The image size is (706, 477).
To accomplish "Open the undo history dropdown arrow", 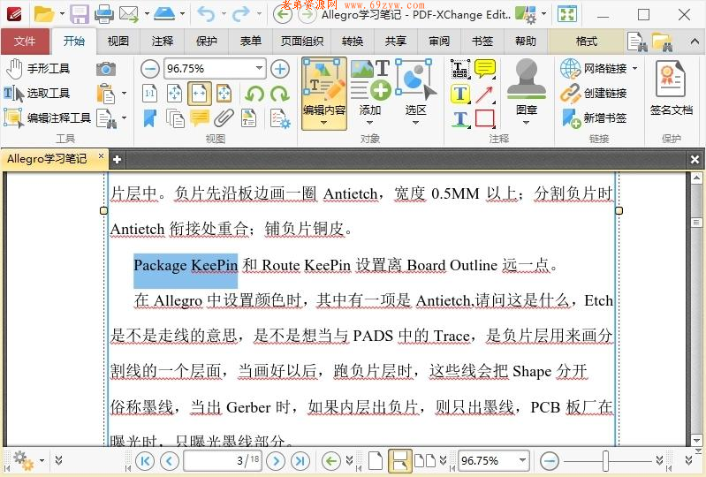I will tap(224, 14).
